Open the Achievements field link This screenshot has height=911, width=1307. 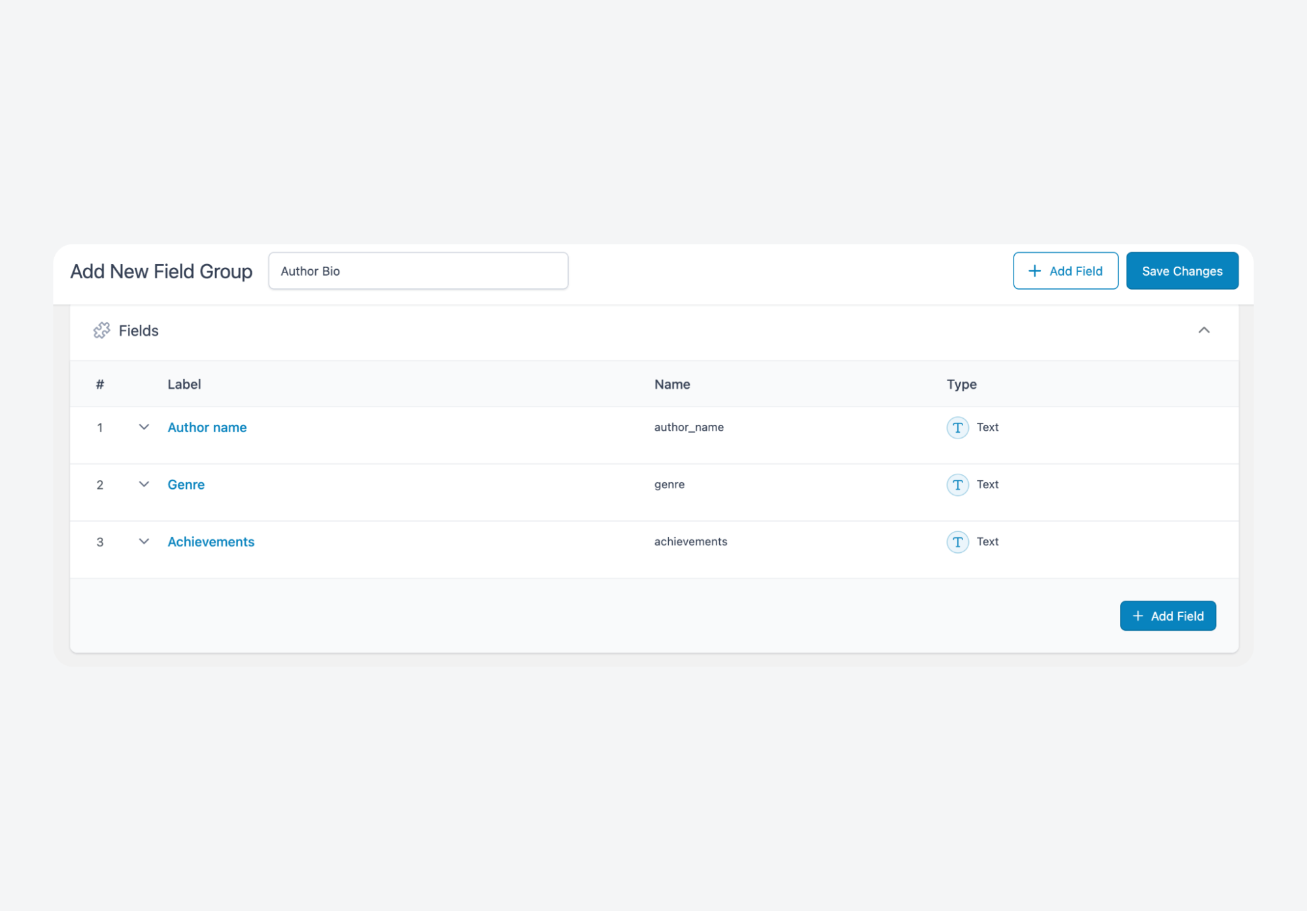(211, 542)
